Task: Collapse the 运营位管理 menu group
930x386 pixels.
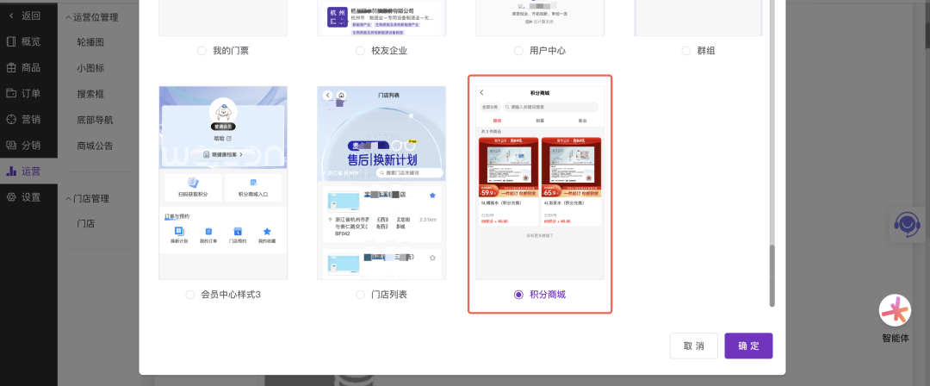Action: [91, 18]
